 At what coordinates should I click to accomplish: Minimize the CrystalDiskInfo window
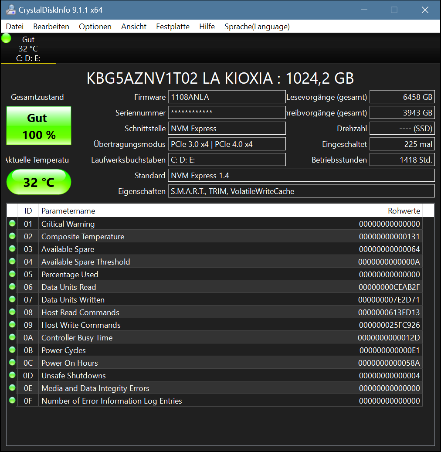click(x=364, y=10)
